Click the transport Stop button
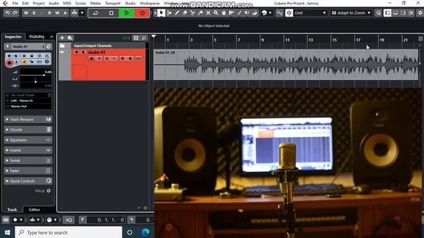424x238 pixels. pyautogui.click(x=111, y=13)
